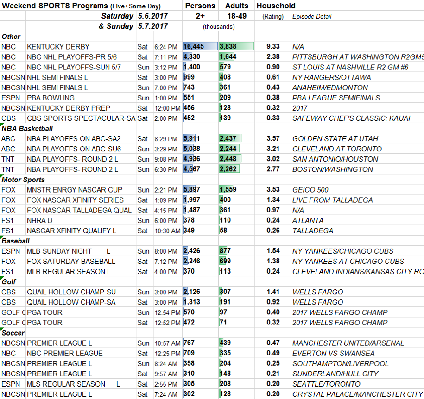424x399 pixels.
Task: Select CLEVELAND AT TORONTO detail cell
Action: coord(357,149)
